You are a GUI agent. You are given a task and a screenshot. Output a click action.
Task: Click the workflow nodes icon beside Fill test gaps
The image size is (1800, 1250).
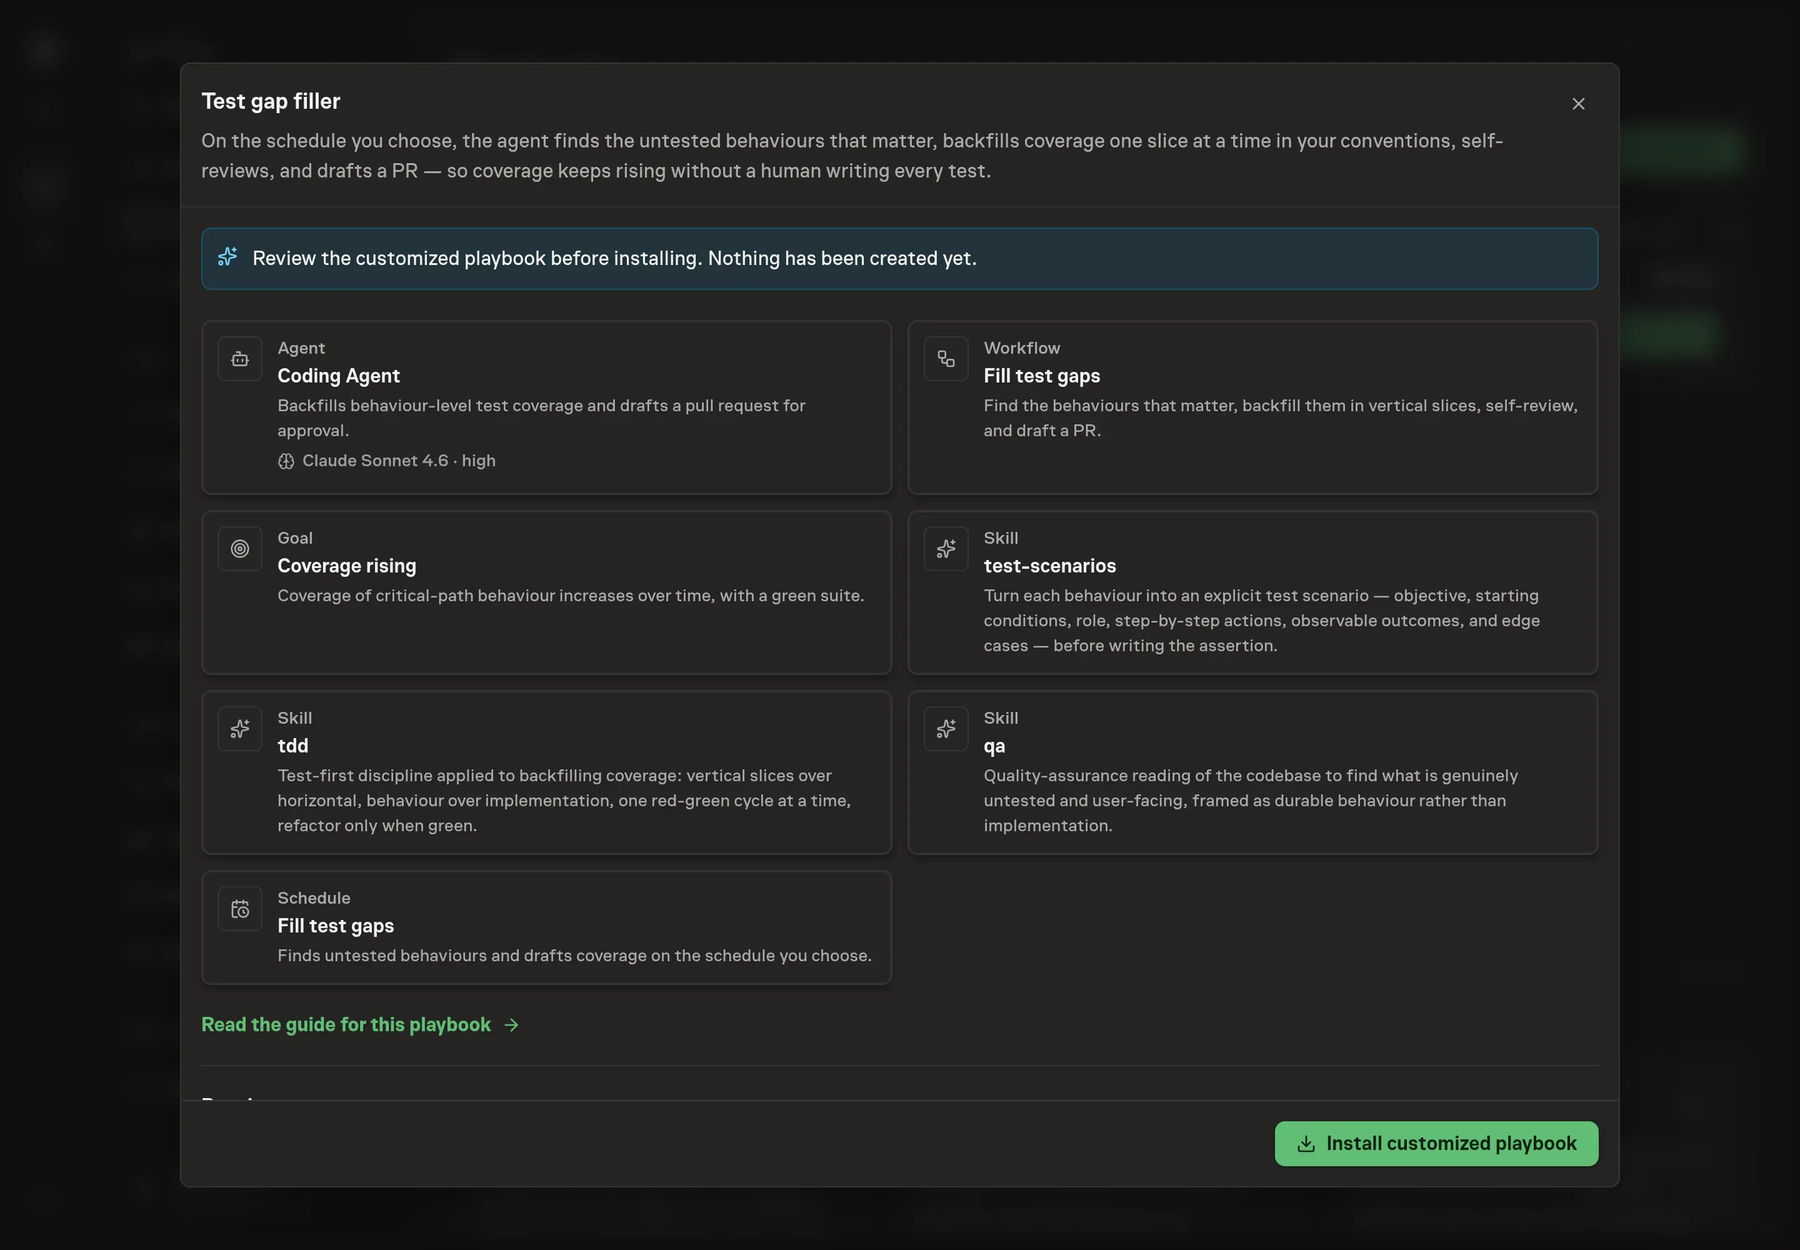point(946,359)
